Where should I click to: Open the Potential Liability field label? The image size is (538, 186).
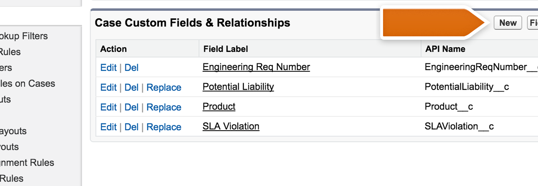[238, 87]
